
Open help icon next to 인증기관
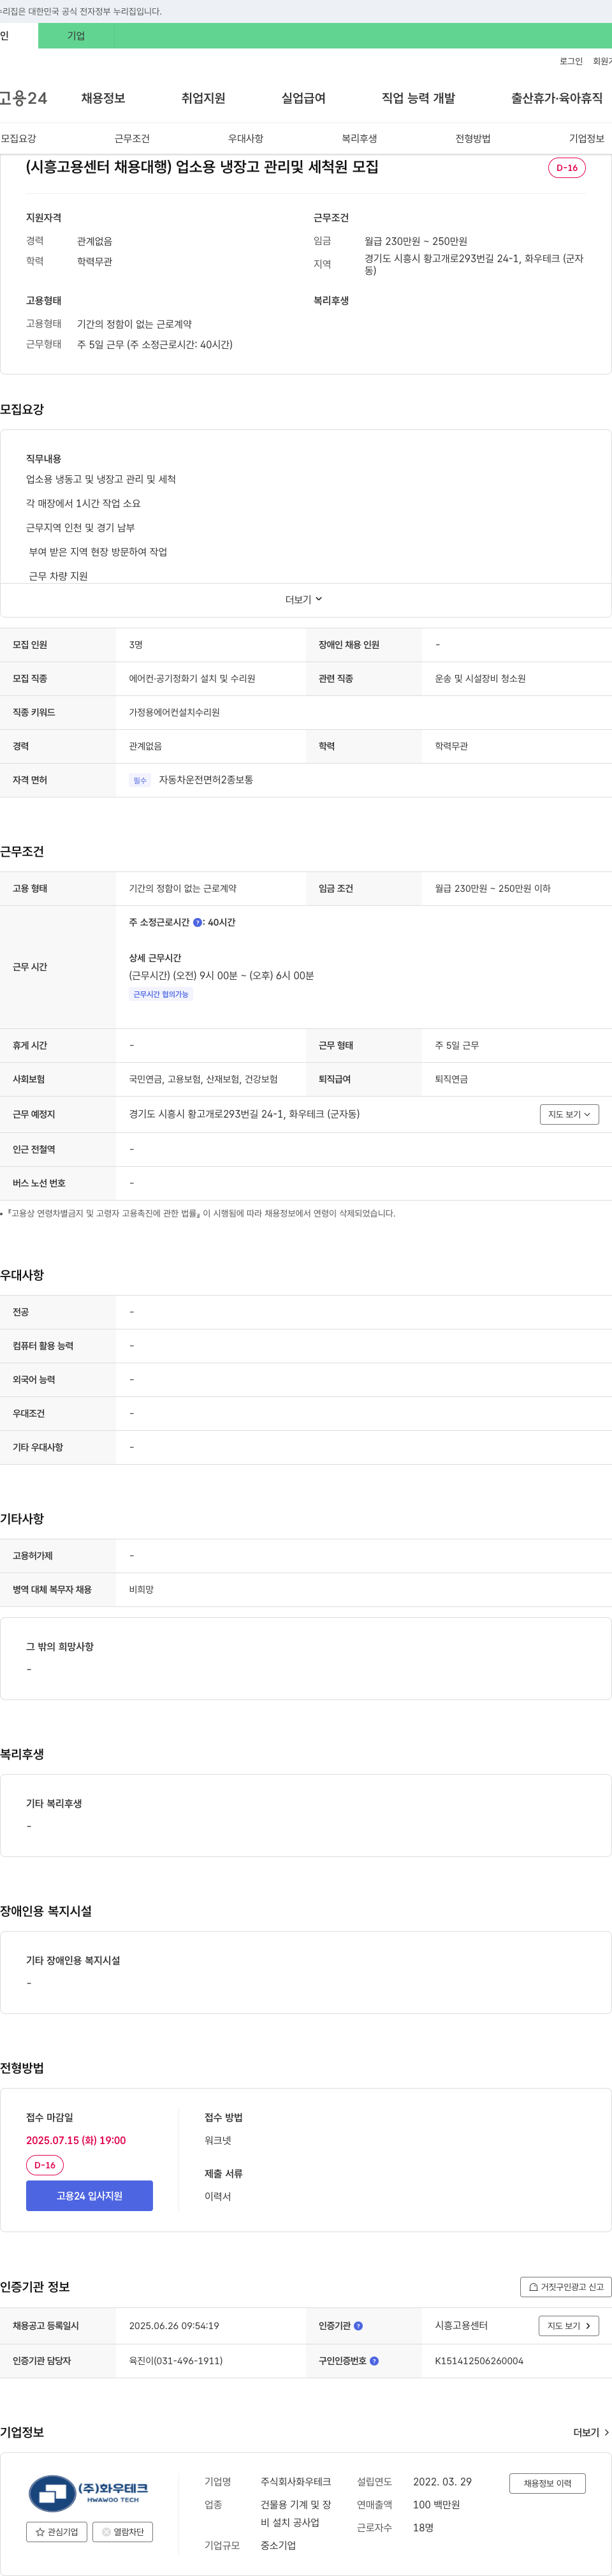(x=358, y=2326)
